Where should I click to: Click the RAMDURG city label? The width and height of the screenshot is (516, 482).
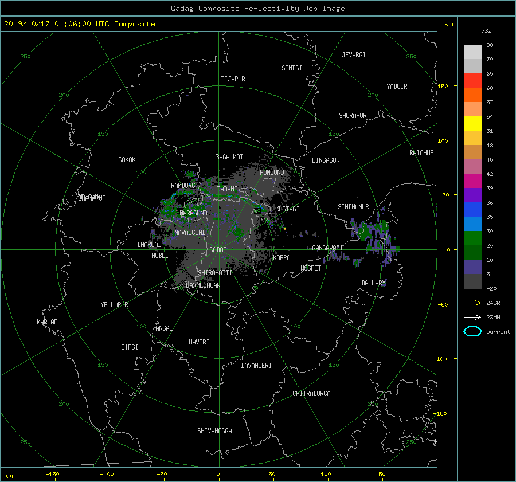point(183,186)
